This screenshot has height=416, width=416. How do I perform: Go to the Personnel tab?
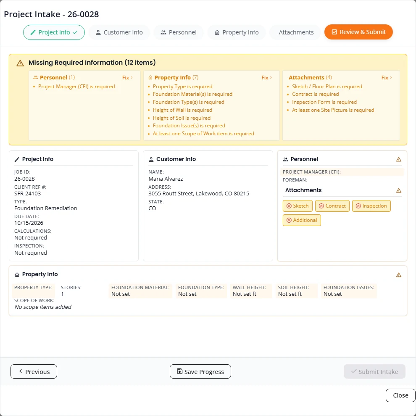(x=179, y=32)
